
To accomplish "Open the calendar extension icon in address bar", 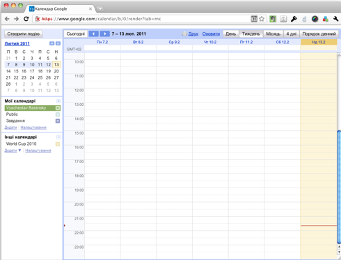I will pyautogui.click(x=254, y=19).
